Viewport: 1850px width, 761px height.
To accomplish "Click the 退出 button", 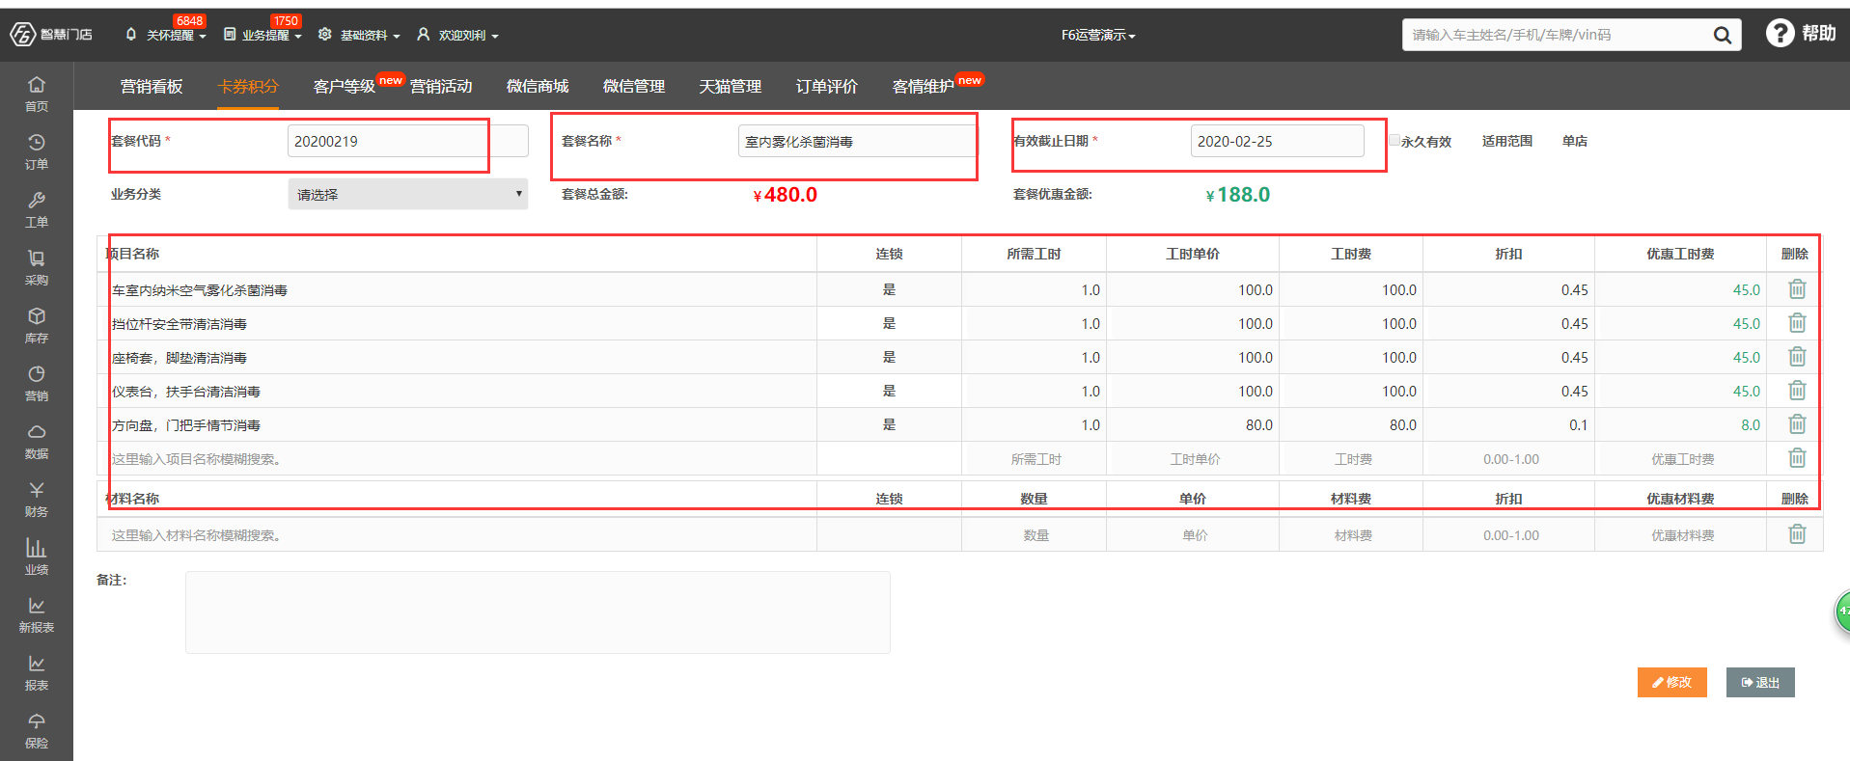I will pyautogui.click(x=1760, y=682).
